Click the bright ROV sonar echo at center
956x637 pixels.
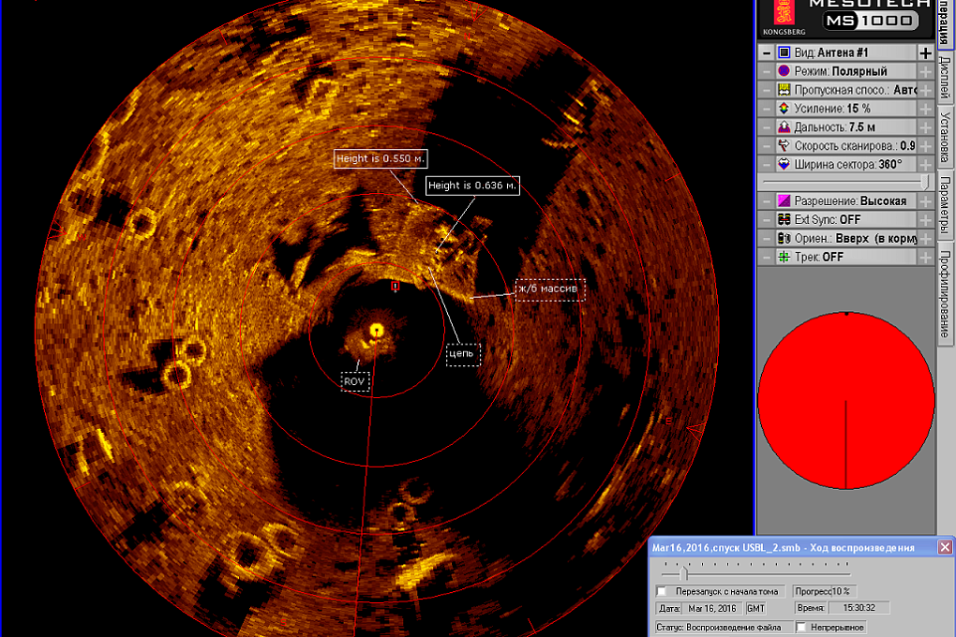point(377,331)
